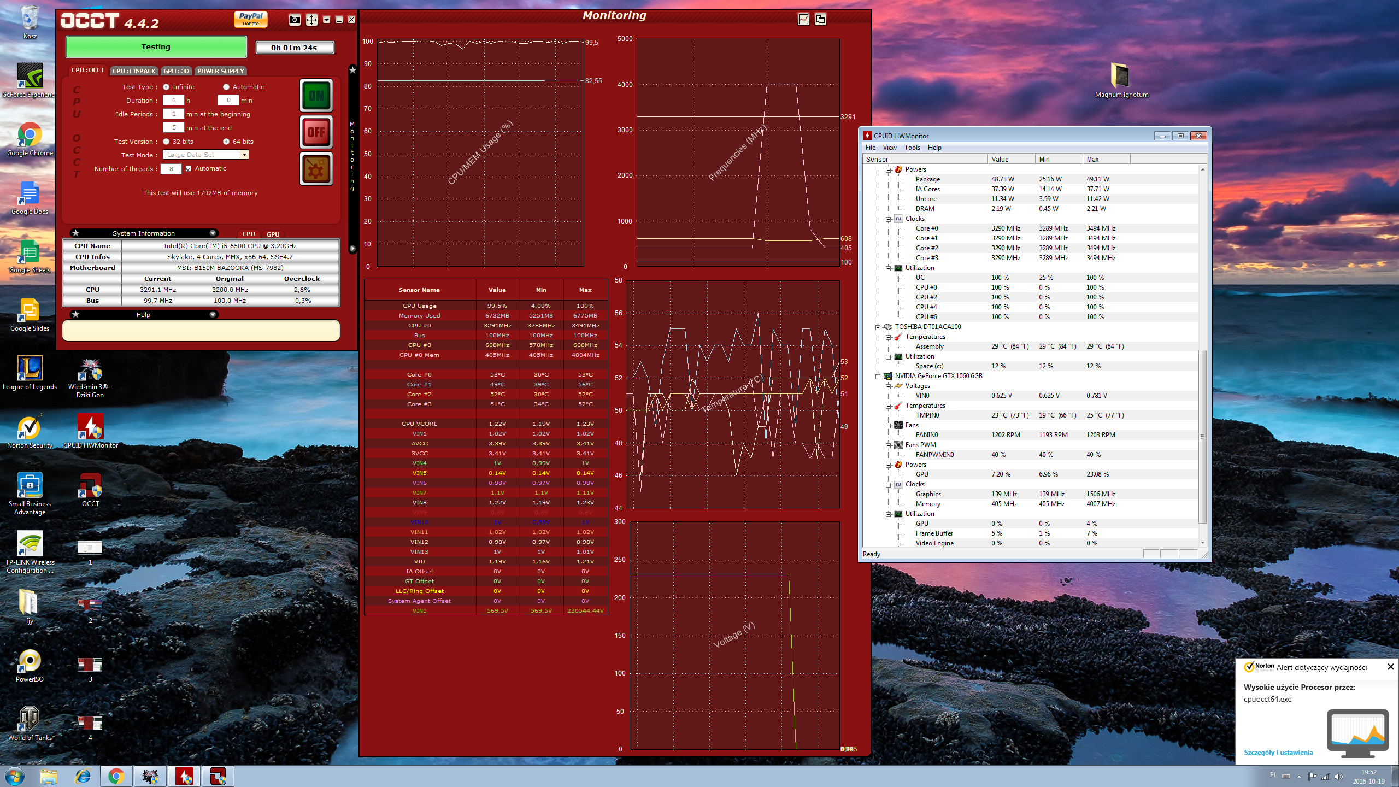Viewport: 1399px width, 787px height.
Task: Select the OCCT desktop shortcut
Action: click(x=90, y=490)
